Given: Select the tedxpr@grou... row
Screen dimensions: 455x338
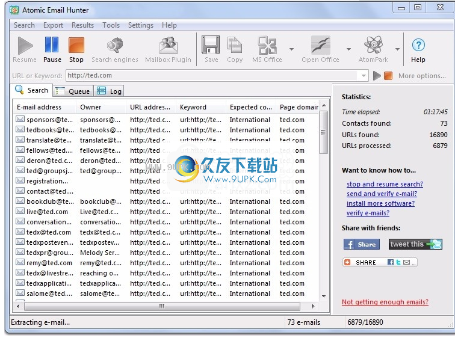Looking at the screenshot, I should [166, 253].
